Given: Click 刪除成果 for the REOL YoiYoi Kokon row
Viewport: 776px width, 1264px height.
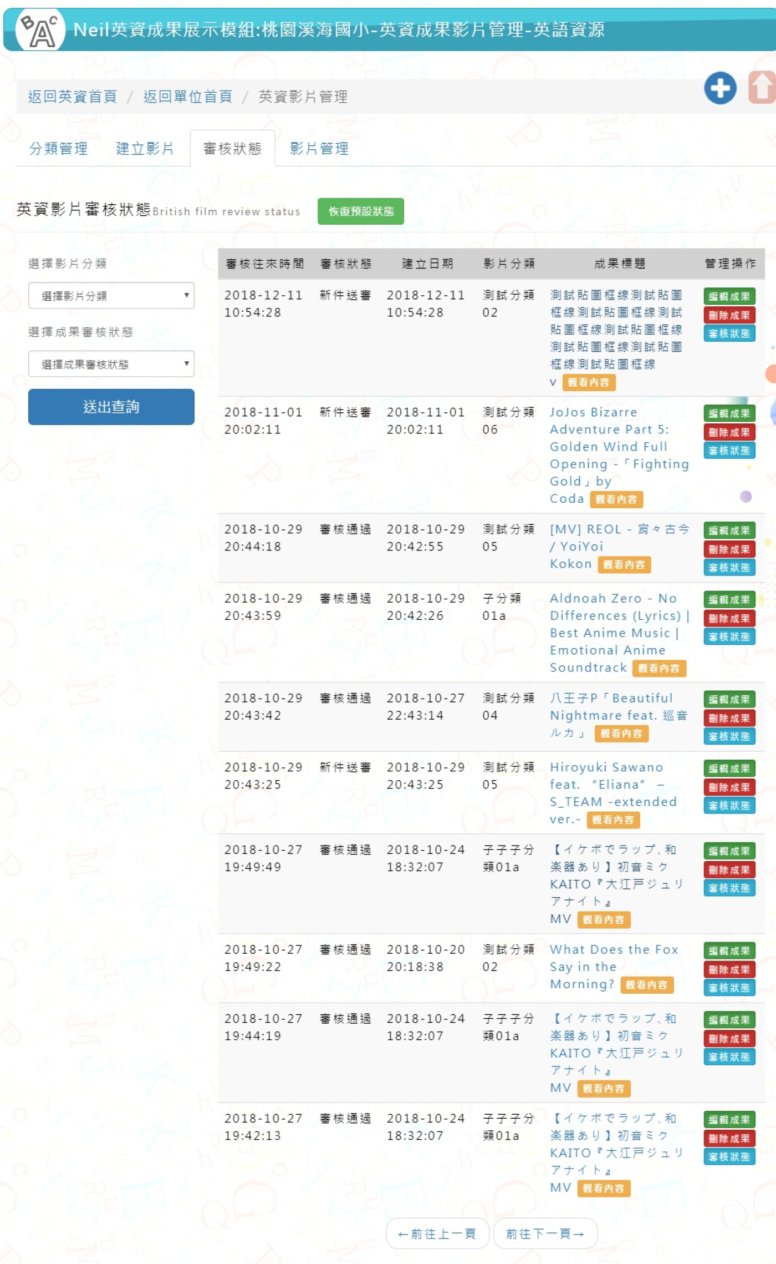Looking at the screenshot, I should [x=729, y=549].
